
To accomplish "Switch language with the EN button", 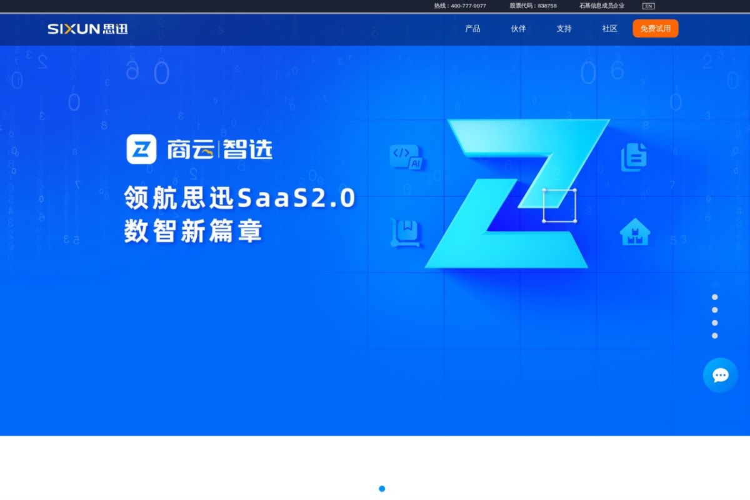I will (648, 6).
